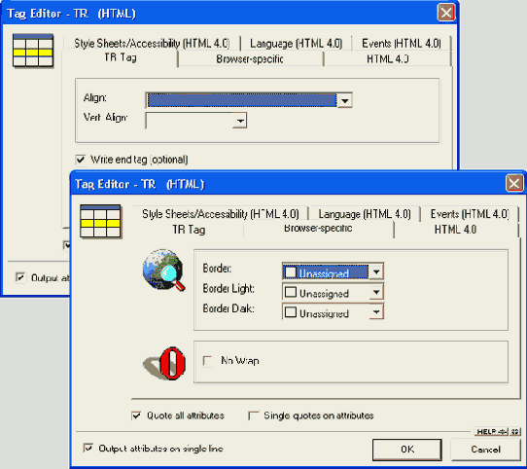527x469 pixels.
Task: Click the OK button
Action: pyautogui.click(x=407, y=450)
